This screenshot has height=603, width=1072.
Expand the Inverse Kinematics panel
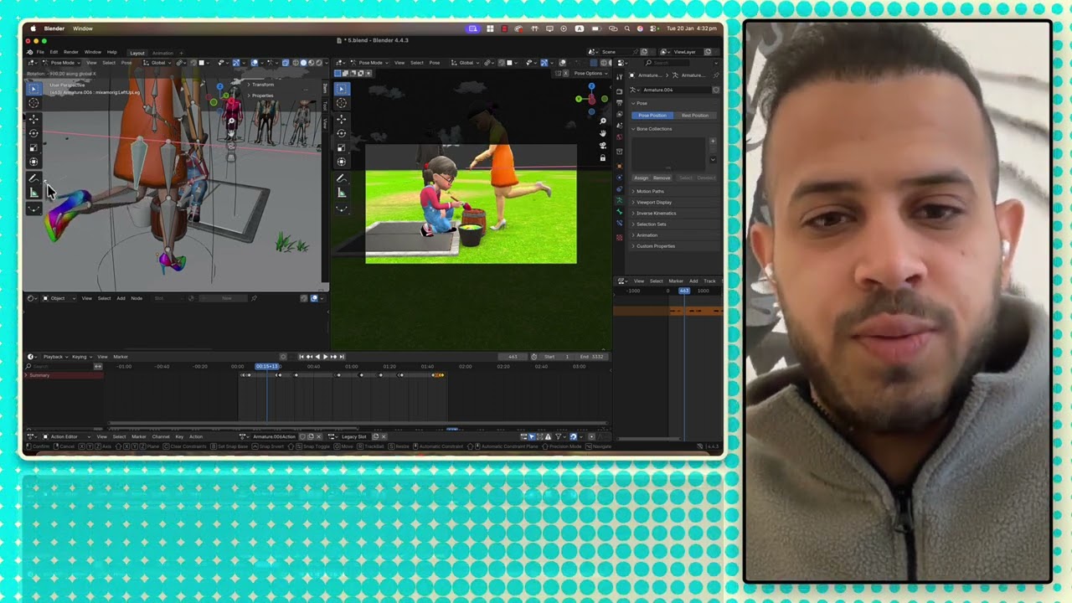tap(656, 213)
